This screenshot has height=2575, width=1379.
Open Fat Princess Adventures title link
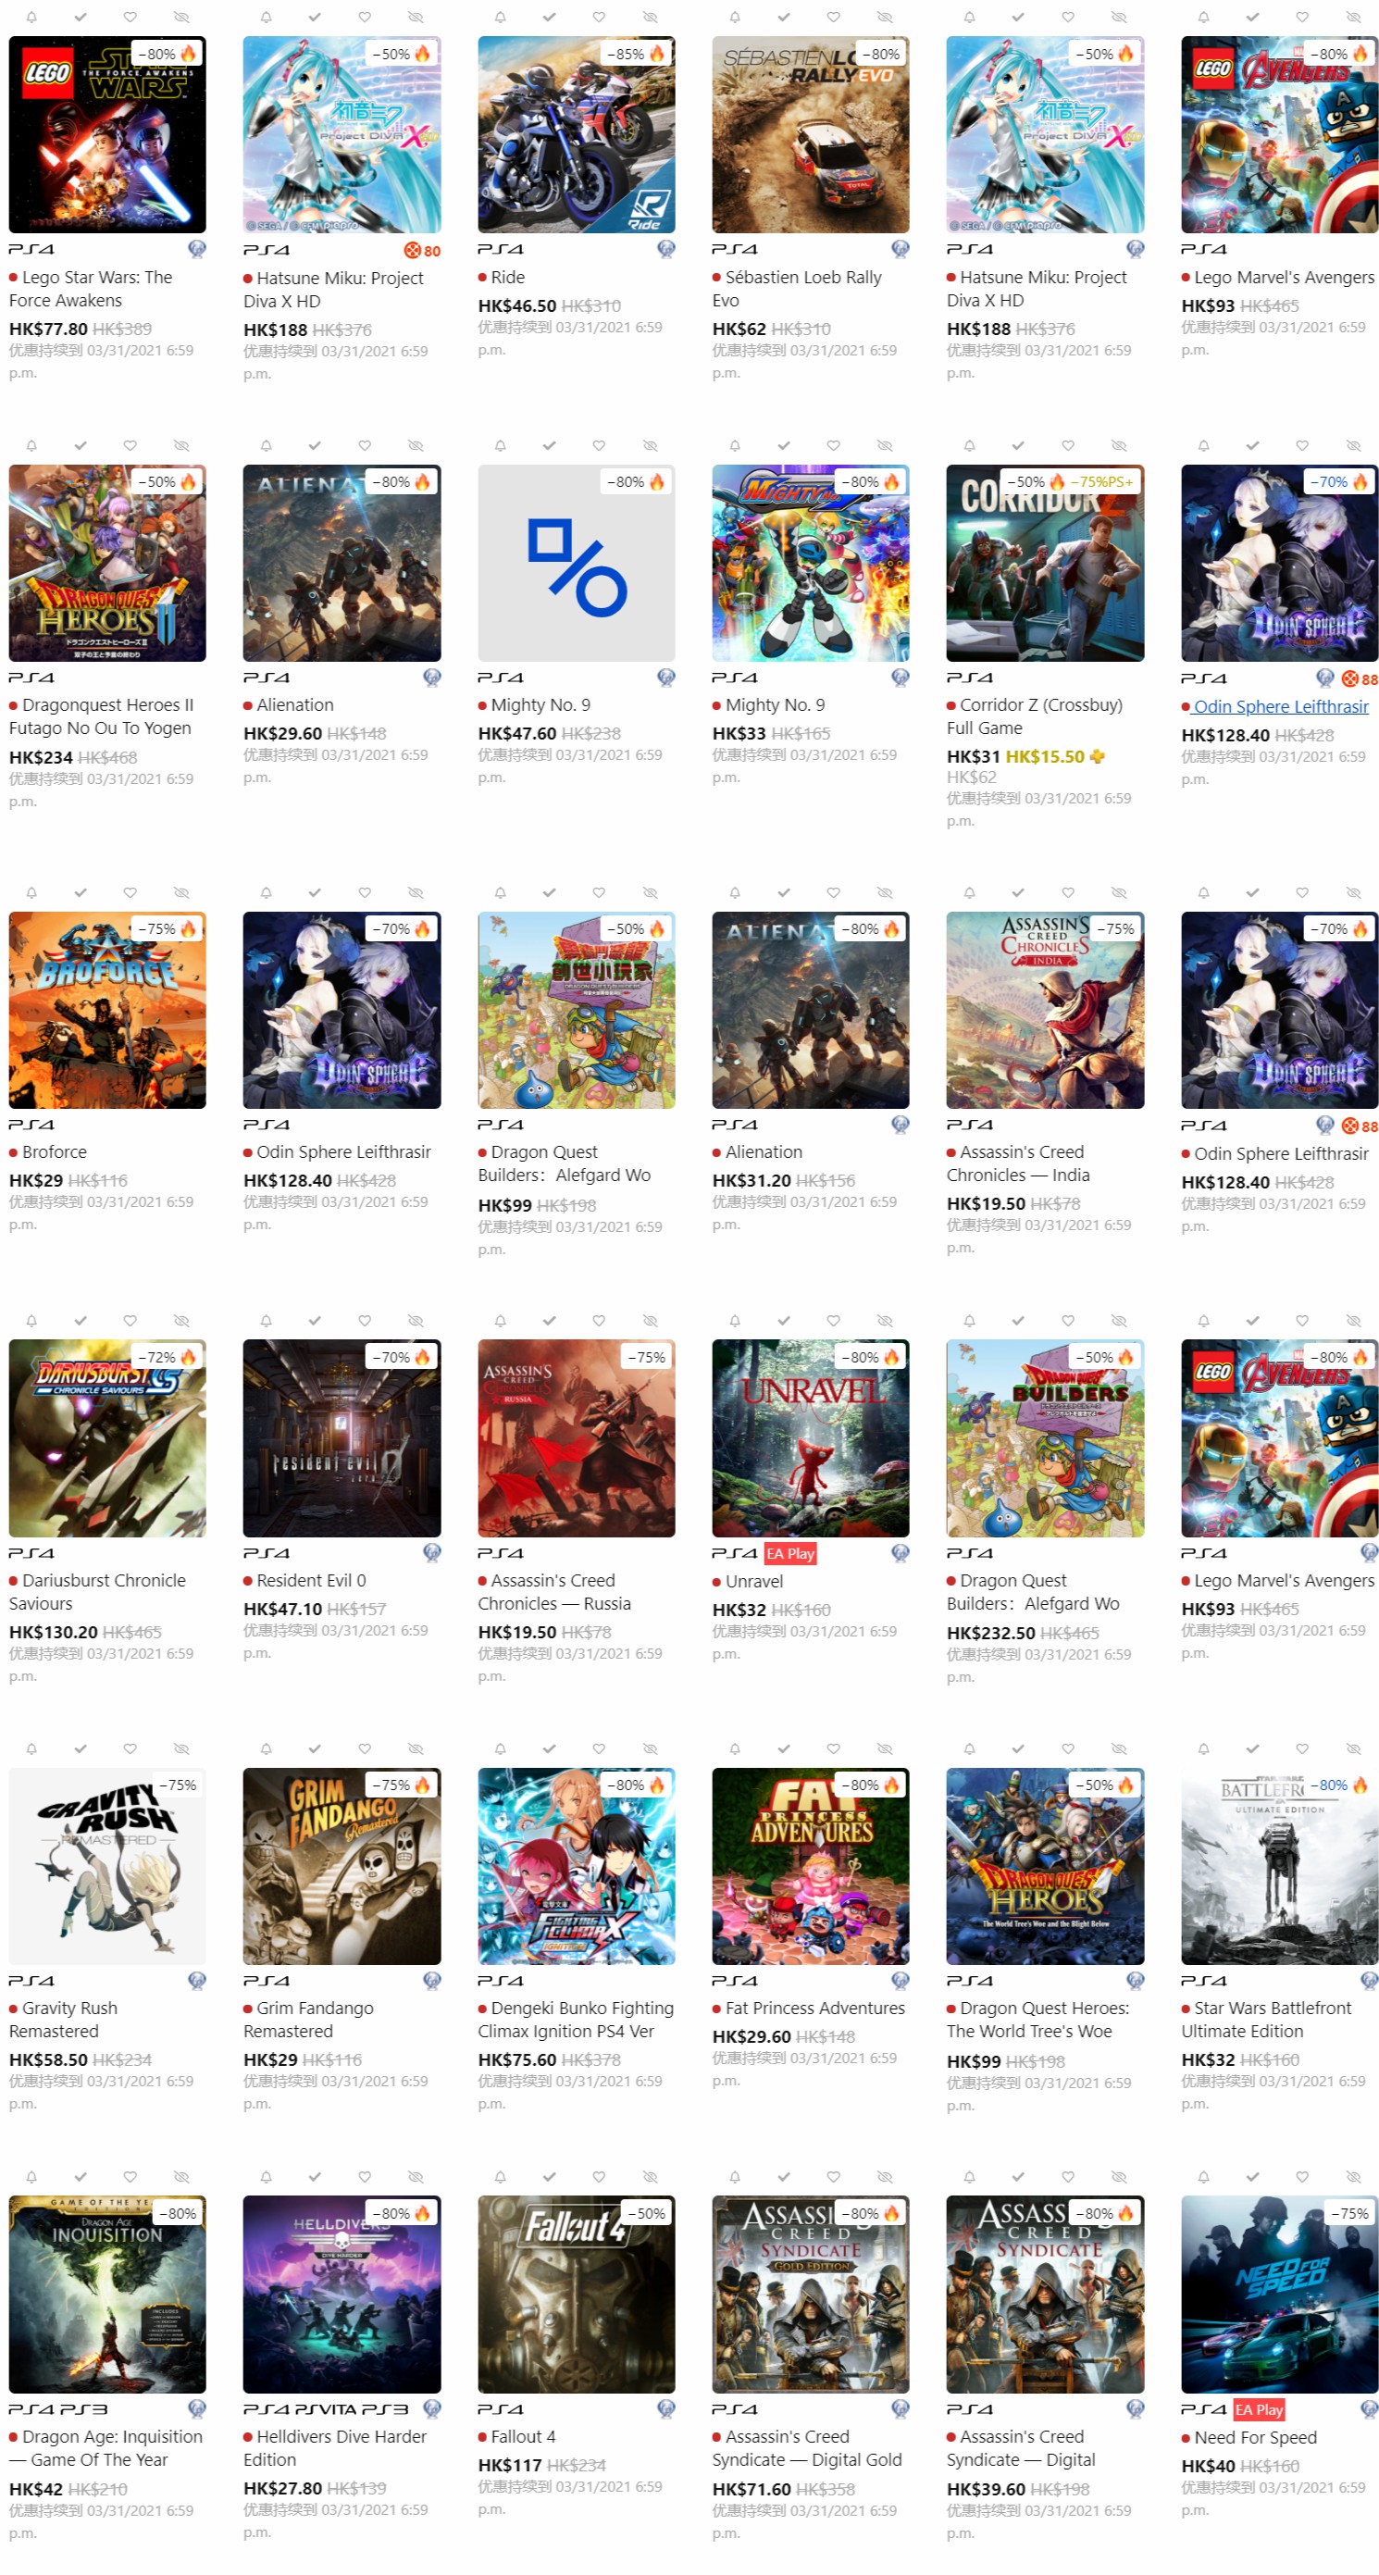click(814, 2009)
